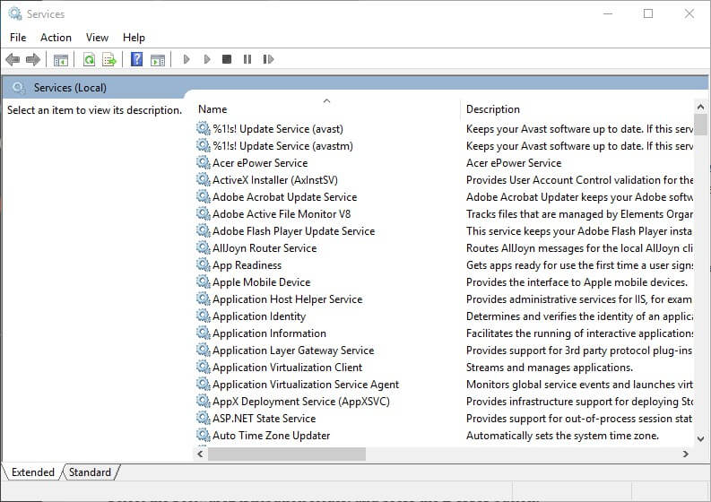Viewport: 711px width, 502px height.
Task: Select %1!s! Update Service (avast)
Action: tap(278, 129)
